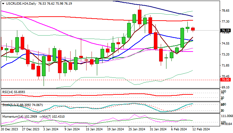
Task: Select the 77.30 price axis label
Action: point(226,21)
